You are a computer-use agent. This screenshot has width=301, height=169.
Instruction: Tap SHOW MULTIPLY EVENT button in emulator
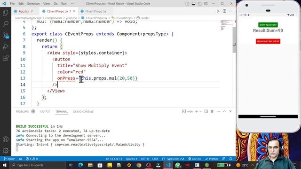tap(268, 41)
